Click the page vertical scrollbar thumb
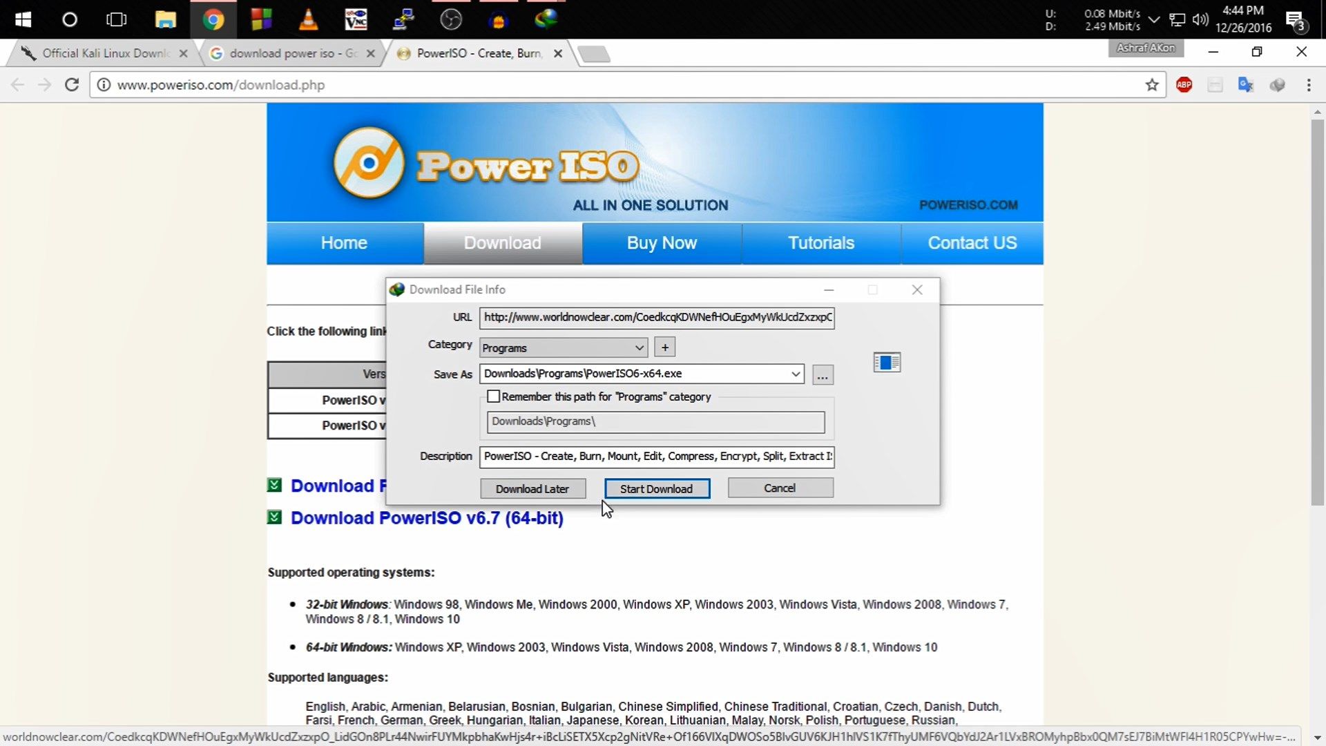The image size is (1326, 746). coord(1317,311)
